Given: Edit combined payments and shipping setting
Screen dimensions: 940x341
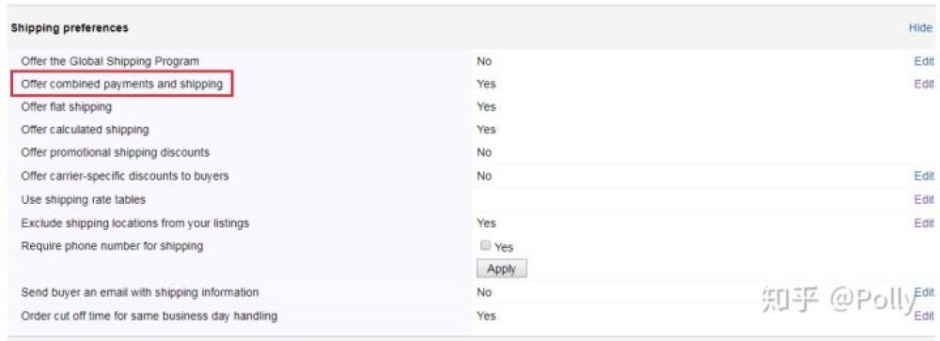Looking at the screenshot, I should click(924, 84).
